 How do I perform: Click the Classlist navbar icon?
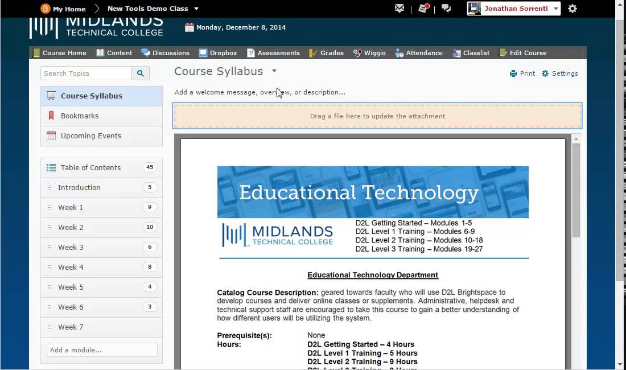point(457,53)
